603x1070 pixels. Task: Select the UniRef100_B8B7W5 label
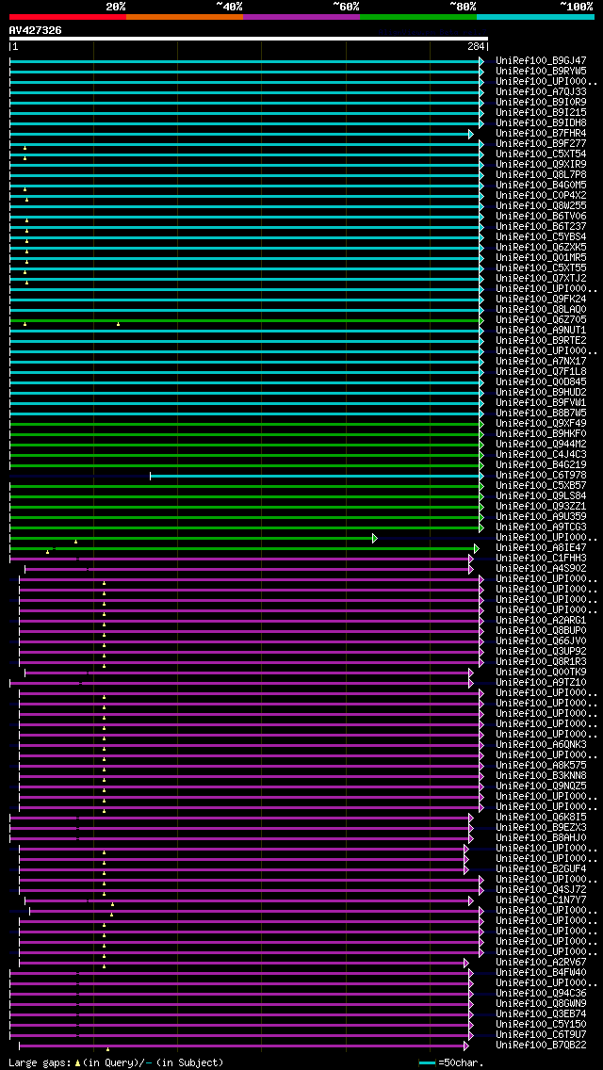click(x=541, y=413)
